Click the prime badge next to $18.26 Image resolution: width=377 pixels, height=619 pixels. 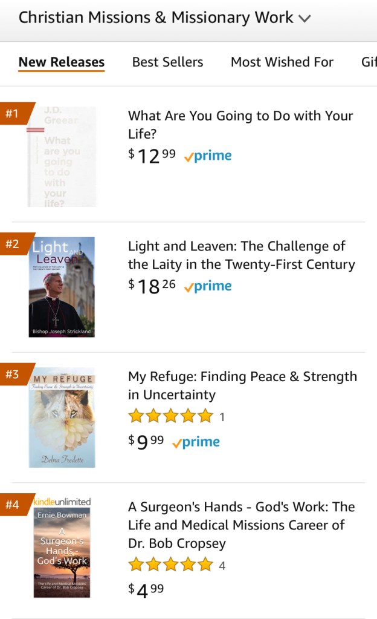[208, 286]
